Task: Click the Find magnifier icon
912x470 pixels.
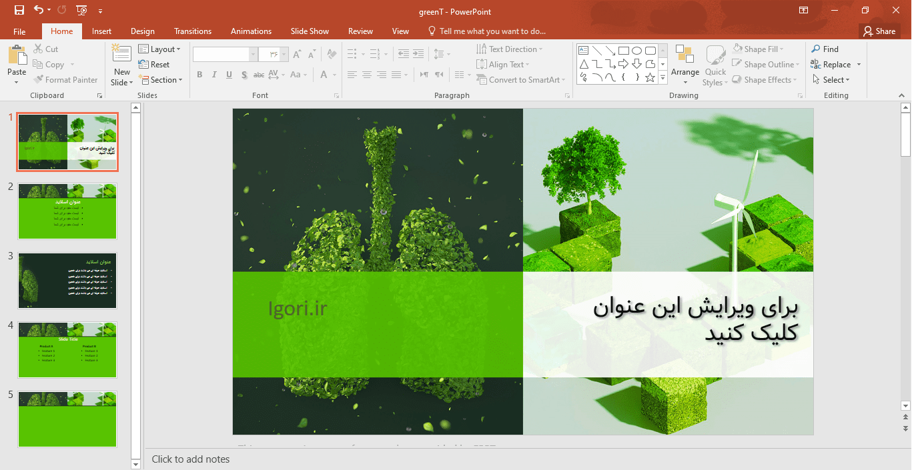Action: coord(816,49)
